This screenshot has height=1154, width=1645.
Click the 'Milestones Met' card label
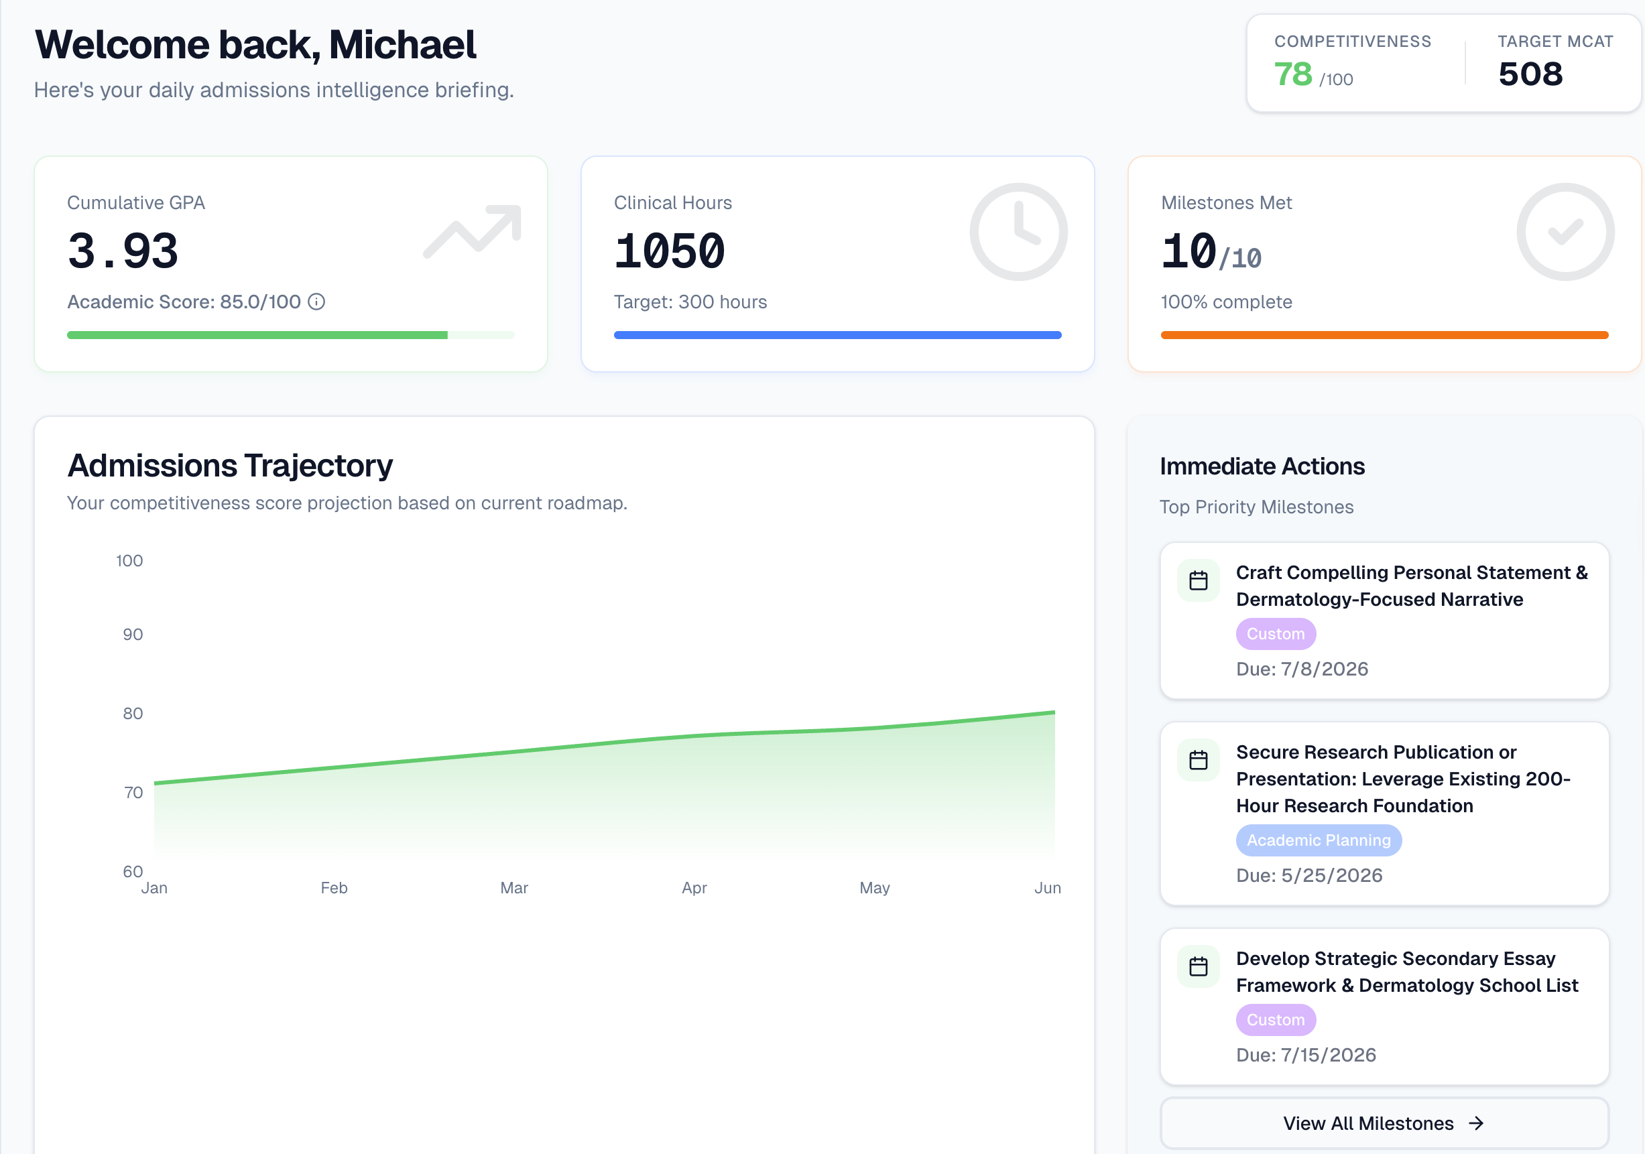click(1227, 204)
